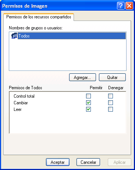Uncheck Permitir for Leer
This screenshot has width=135, height=170.
click(x=88, y=109)
